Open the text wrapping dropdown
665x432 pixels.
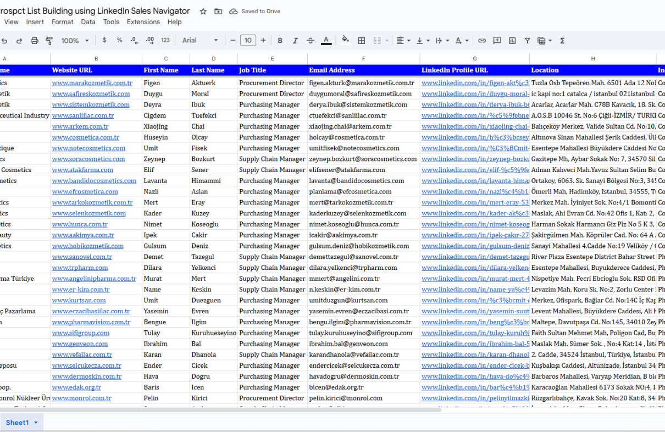tap(441, 41)
